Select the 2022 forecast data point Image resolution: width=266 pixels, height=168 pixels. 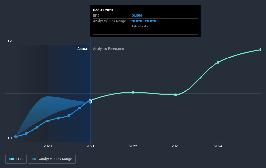pyautogui.click(x=133, y=92)
